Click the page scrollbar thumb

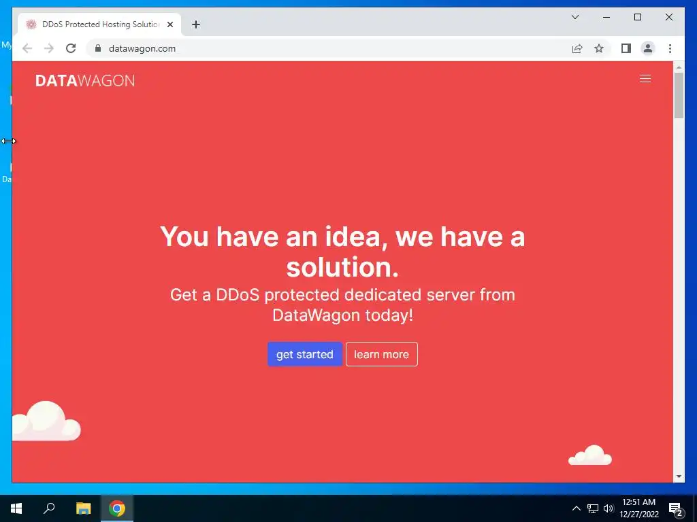click(679, 95)
